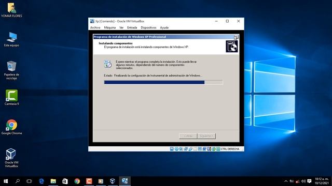Image resolution: width=332 pixels, height=186 pixels.
Task: Open Chrome from the taskbar
Action: point(77,181)
